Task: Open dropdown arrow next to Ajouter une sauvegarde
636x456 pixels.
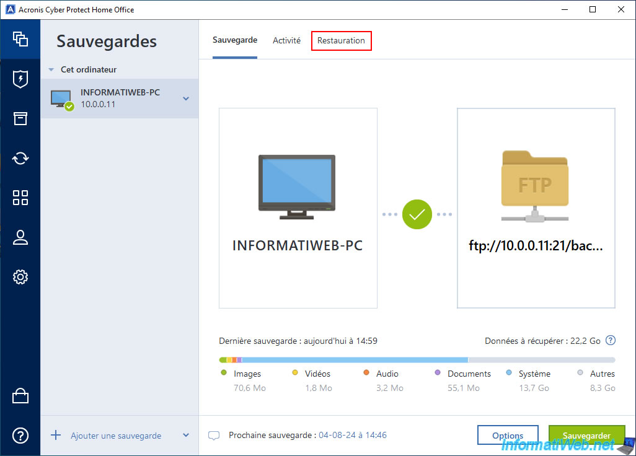Action: pyautogui.click(x=186, y=436)
